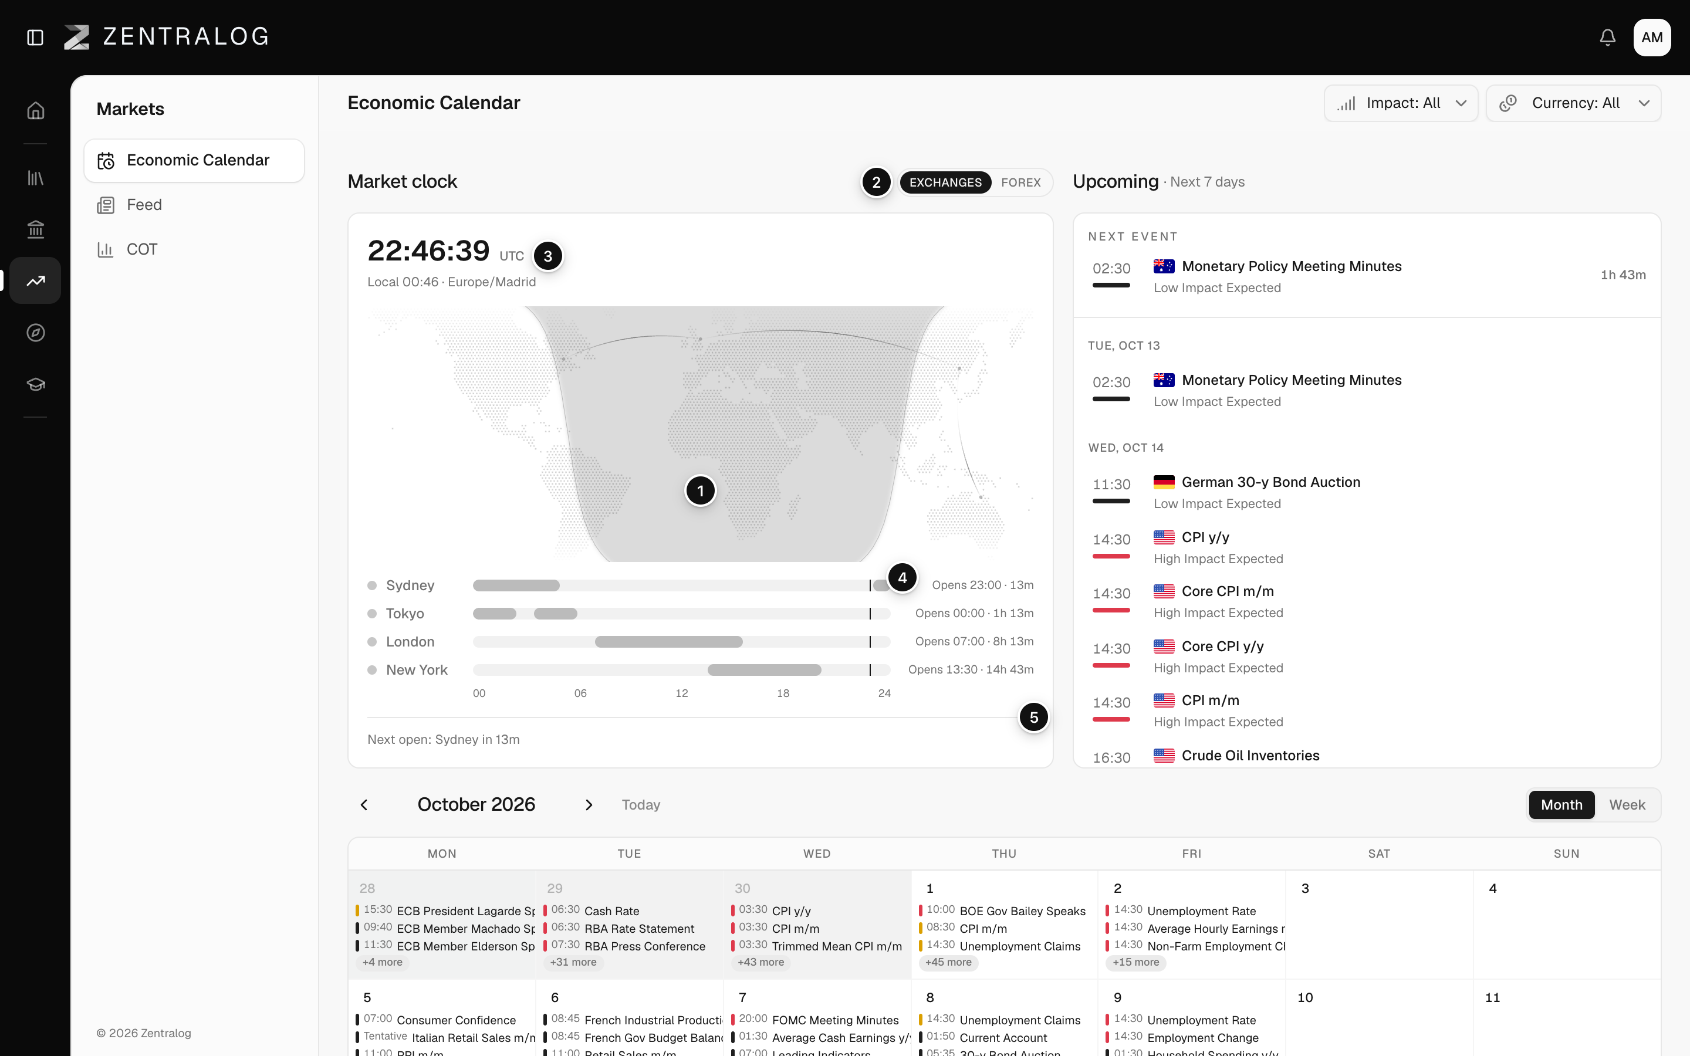
Task: Open the AM user avatar menu
Action: 1652,37
